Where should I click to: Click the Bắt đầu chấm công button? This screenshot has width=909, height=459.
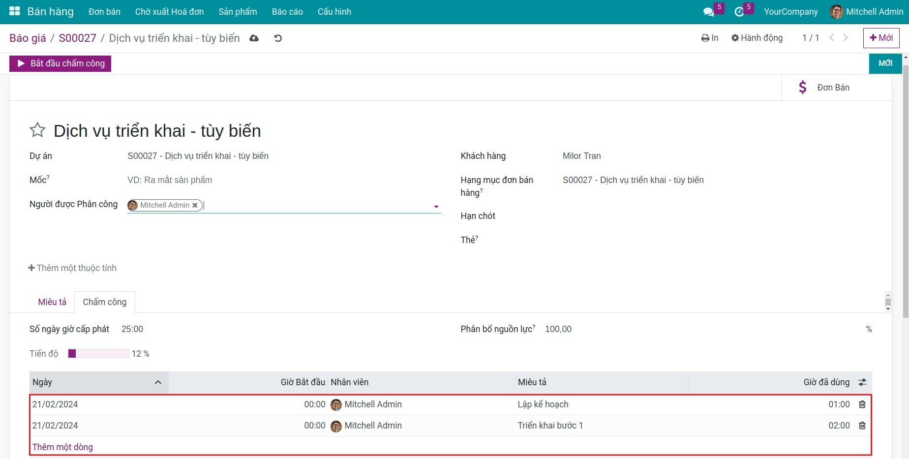coord(60,63)
